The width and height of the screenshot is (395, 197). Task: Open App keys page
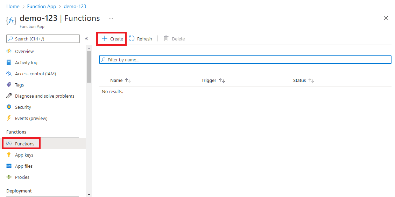click(24, 155)
